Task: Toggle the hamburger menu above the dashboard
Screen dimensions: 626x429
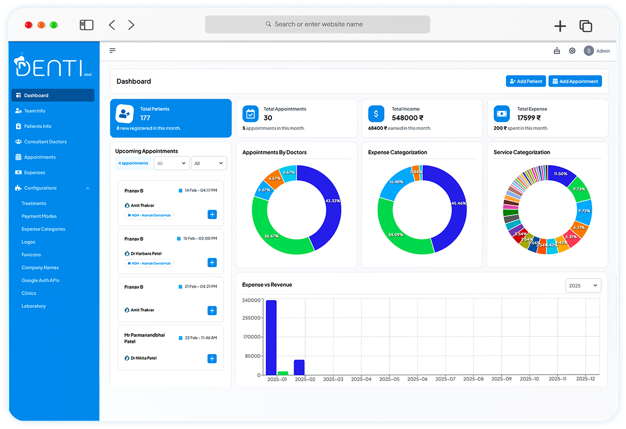Action: [x=112, y=50]
